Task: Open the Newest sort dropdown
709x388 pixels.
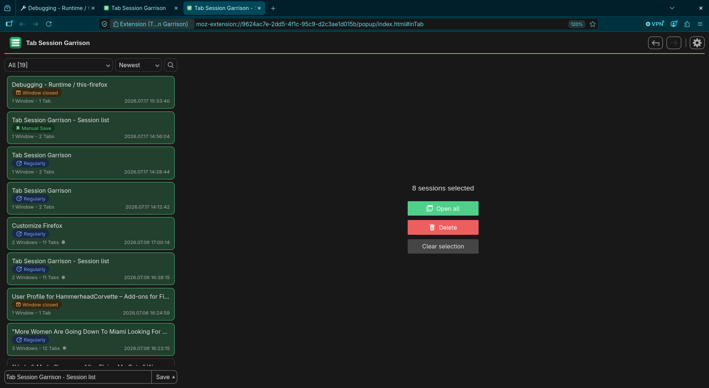Action: (138, 65)
